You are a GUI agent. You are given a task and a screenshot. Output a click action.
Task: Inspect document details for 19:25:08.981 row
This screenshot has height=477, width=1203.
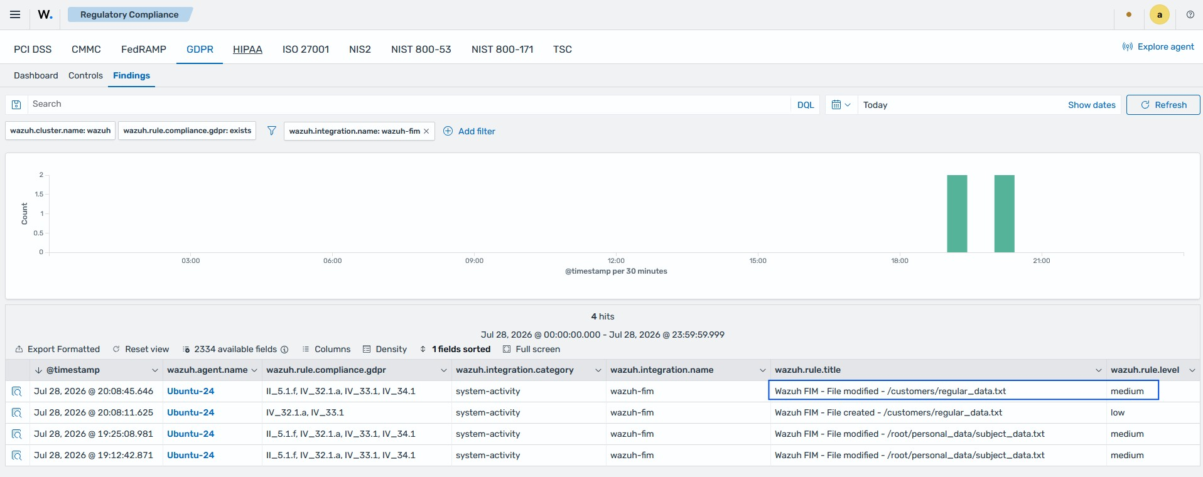click(x=17, y=434)
